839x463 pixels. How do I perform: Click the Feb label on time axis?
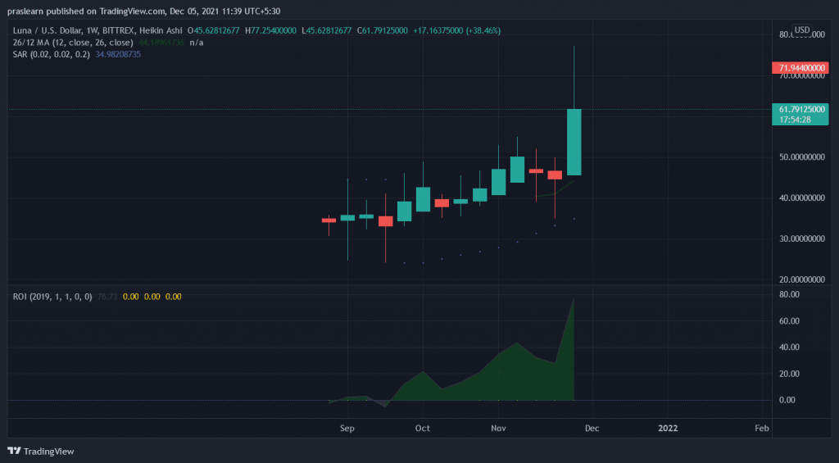pyautogui.click(x=761, y=428)
